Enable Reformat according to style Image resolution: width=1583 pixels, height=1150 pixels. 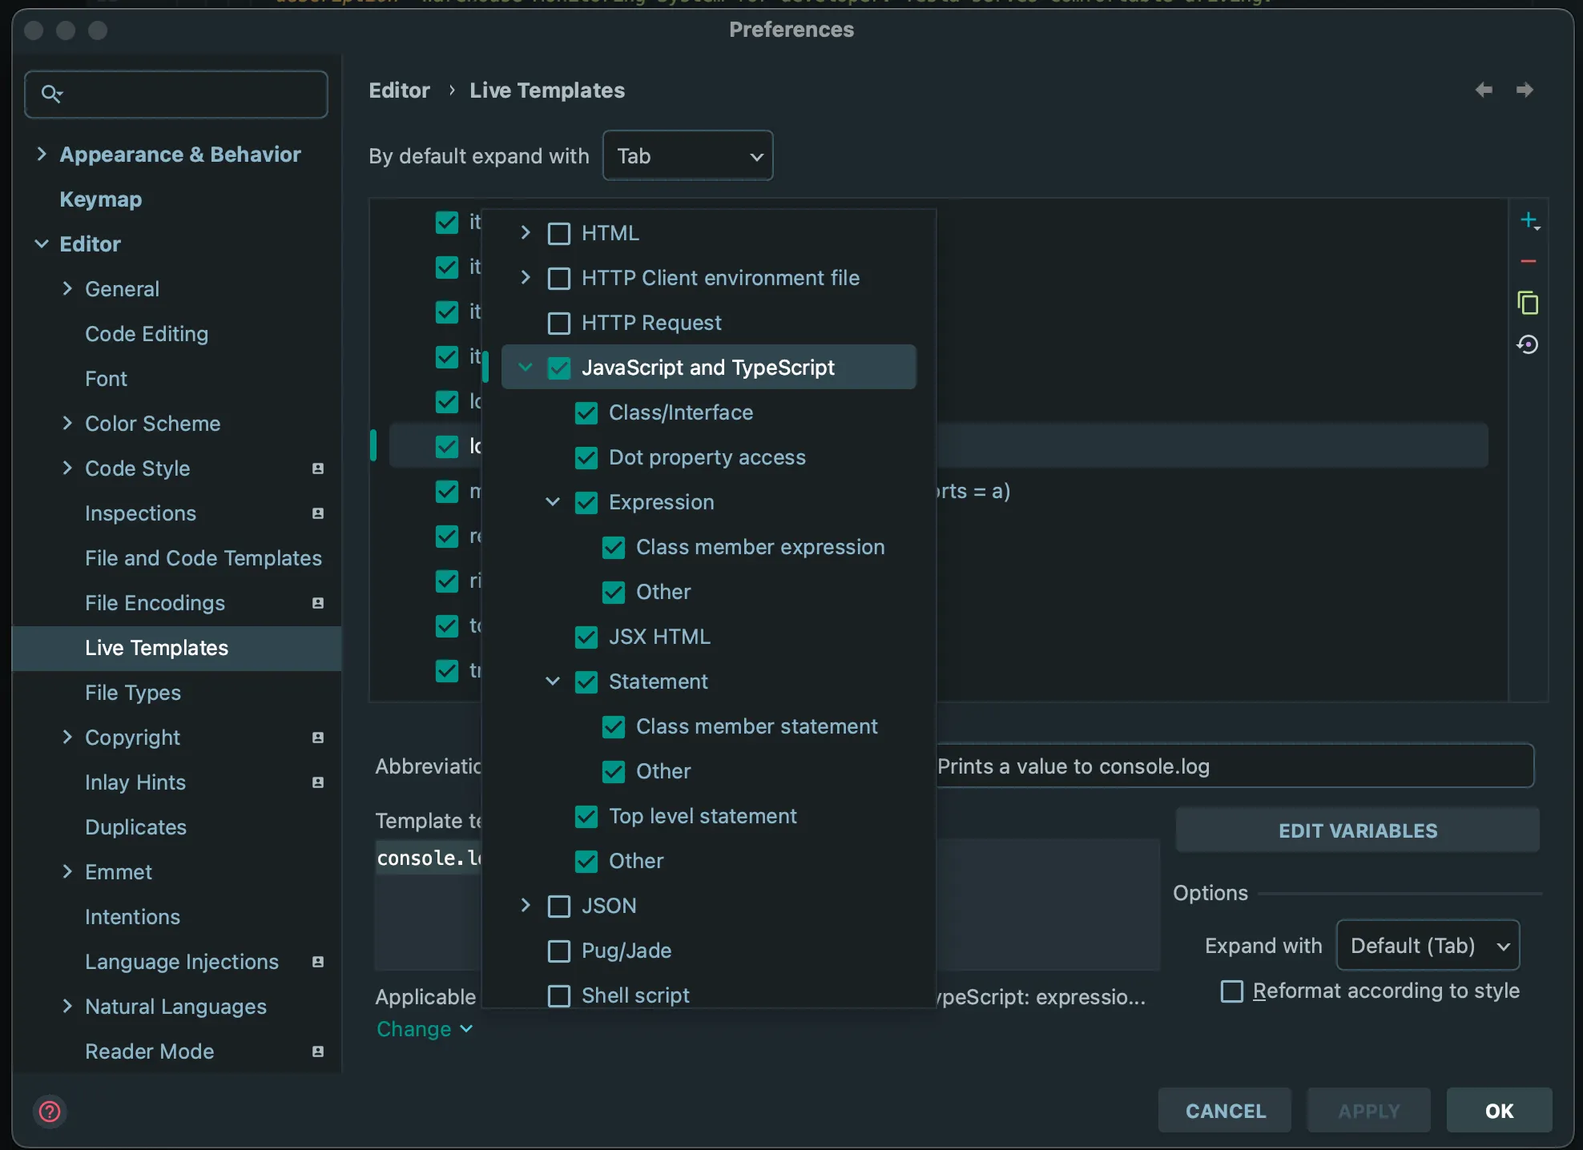1231,991
